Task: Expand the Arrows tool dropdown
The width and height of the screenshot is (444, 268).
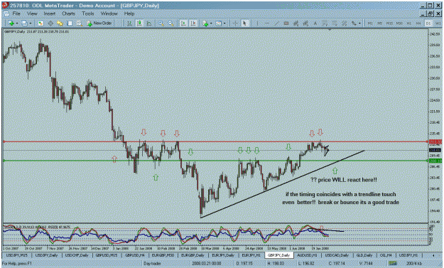Action: pyautogui.click(x=359, y=23)
